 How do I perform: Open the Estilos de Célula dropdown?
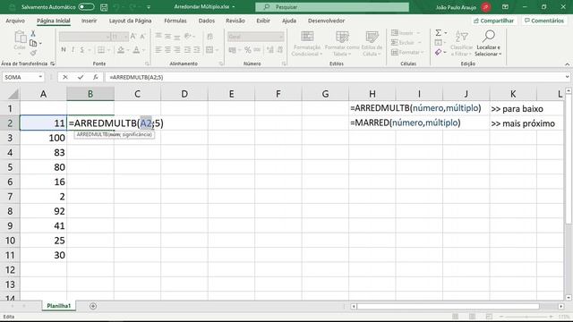coord(372,43)
